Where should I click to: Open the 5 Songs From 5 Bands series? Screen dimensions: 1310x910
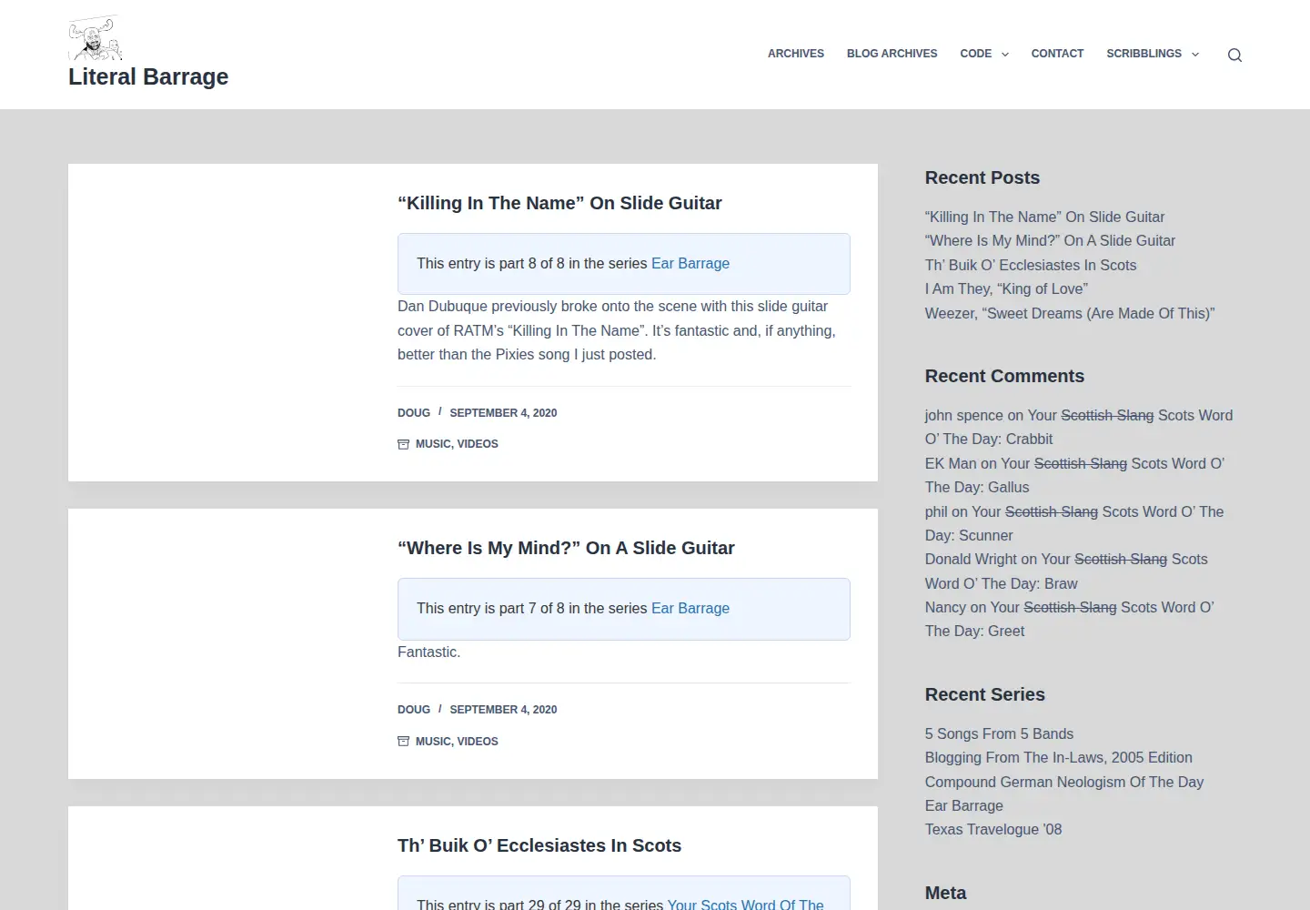[x=999, y=733]
